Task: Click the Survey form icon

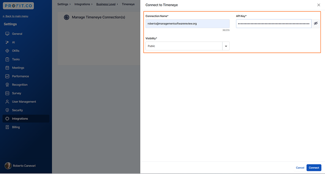Action: point(7,93)
